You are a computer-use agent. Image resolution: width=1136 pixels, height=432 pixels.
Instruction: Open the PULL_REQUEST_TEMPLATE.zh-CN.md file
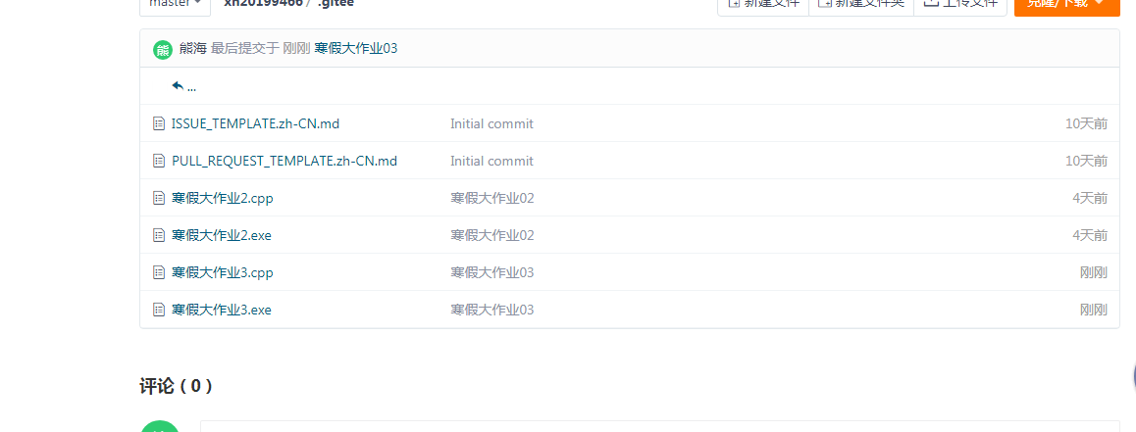pos(284,161)
